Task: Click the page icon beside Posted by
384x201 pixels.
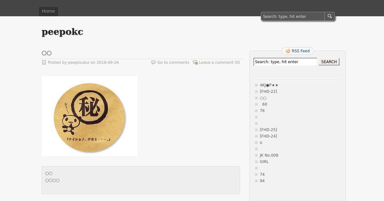Action: point(44,63)
